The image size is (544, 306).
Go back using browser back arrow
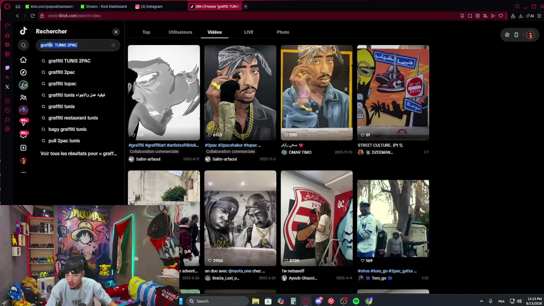click(17, 16)
